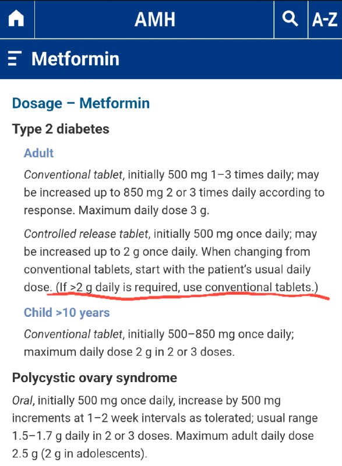342x466 pixels.
Task: Tap the Type 2 diabetes heading
Action: 61,129
